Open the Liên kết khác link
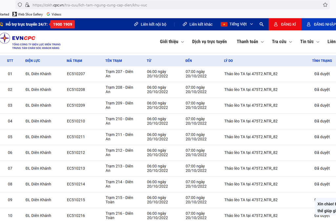 [197, 24]
